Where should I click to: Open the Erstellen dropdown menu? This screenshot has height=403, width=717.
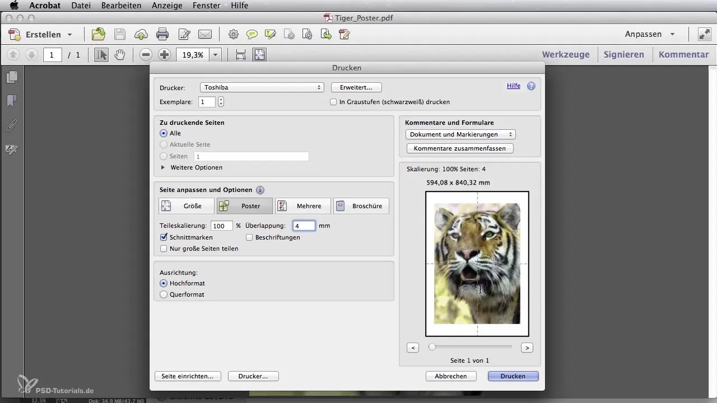coord(41,35)
